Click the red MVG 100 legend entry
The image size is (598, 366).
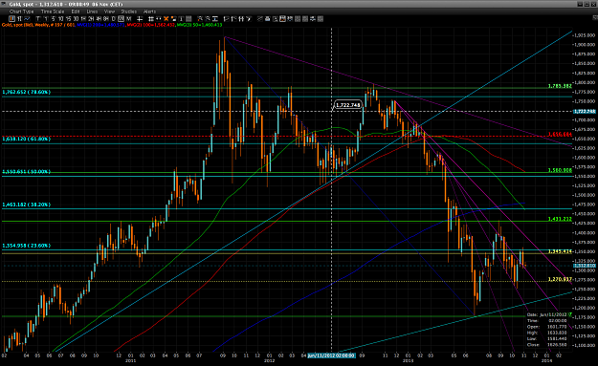point(150,25)
